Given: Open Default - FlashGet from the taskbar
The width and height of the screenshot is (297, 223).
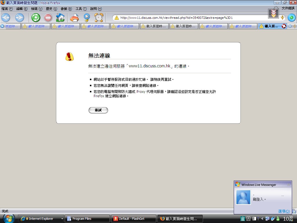Looking at the screenshot, I should pos(133,219).
